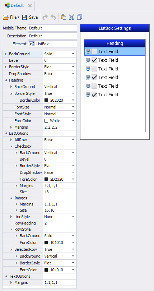The height and width of the screenshot is (291, 154).
Task: Close the Default tab
Action: pyautogui.click(x=30, y=5)
